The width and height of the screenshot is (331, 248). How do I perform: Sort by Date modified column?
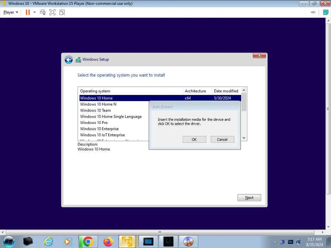tap(226, 91)
